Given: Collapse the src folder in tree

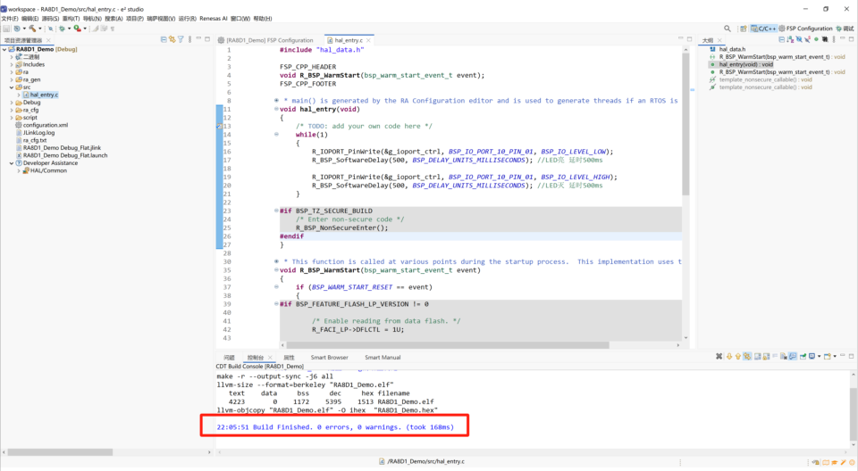Looking at the screenshot, I should tap(12, 87).
